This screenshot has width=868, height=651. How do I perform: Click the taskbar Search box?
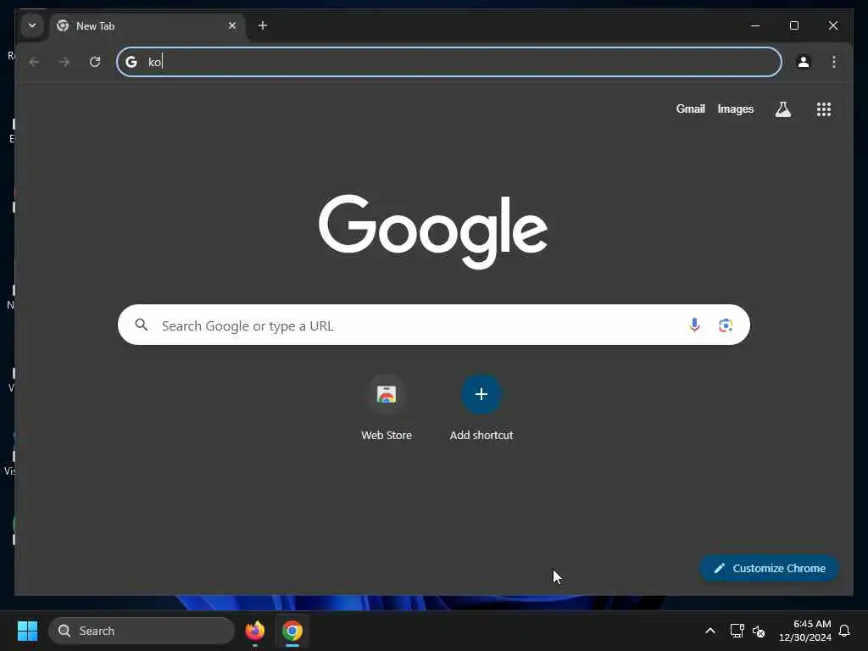(x=142, y=631)
